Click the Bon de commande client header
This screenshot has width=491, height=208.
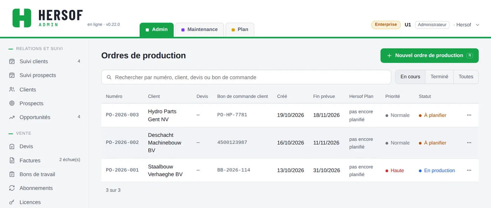[x=242, y=96]
